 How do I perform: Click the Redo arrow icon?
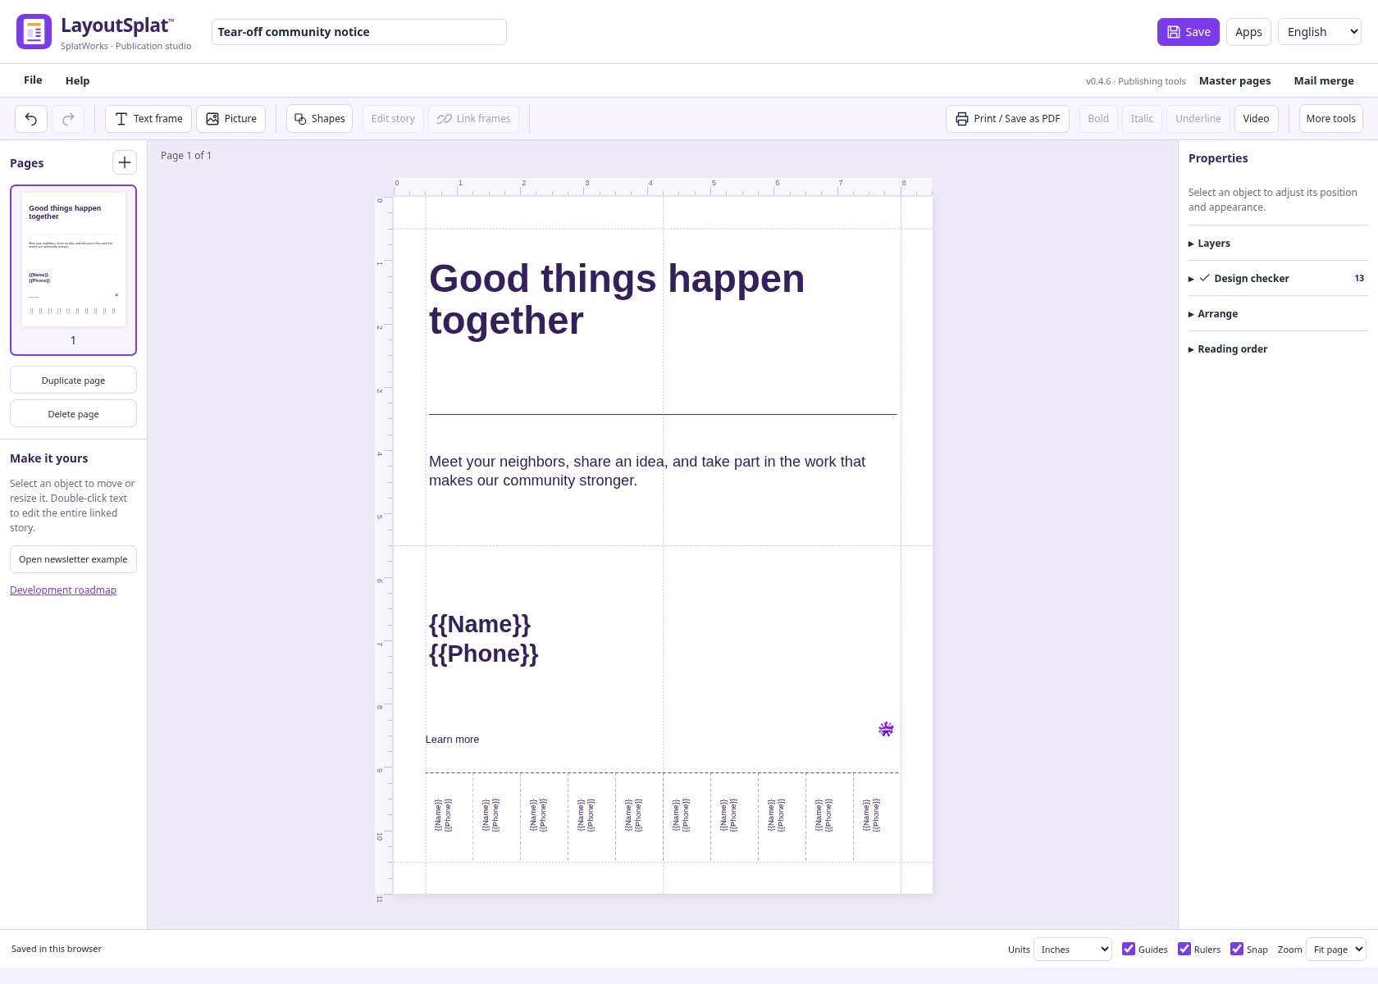(x=68, y=119)
